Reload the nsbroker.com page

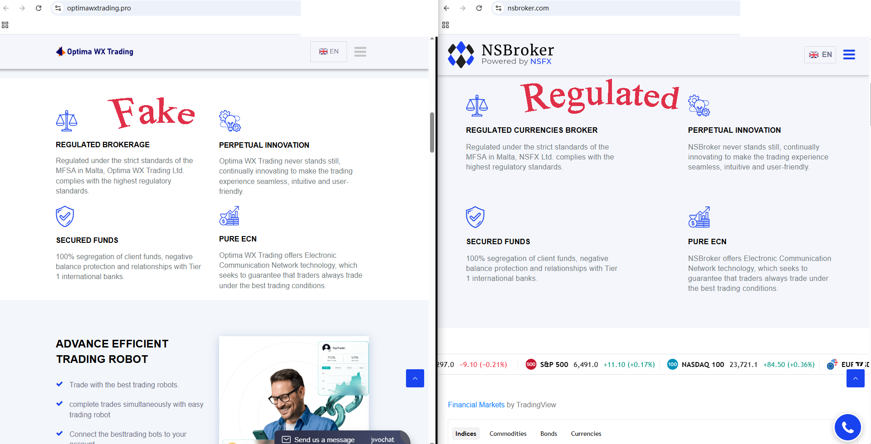(479, 8)
